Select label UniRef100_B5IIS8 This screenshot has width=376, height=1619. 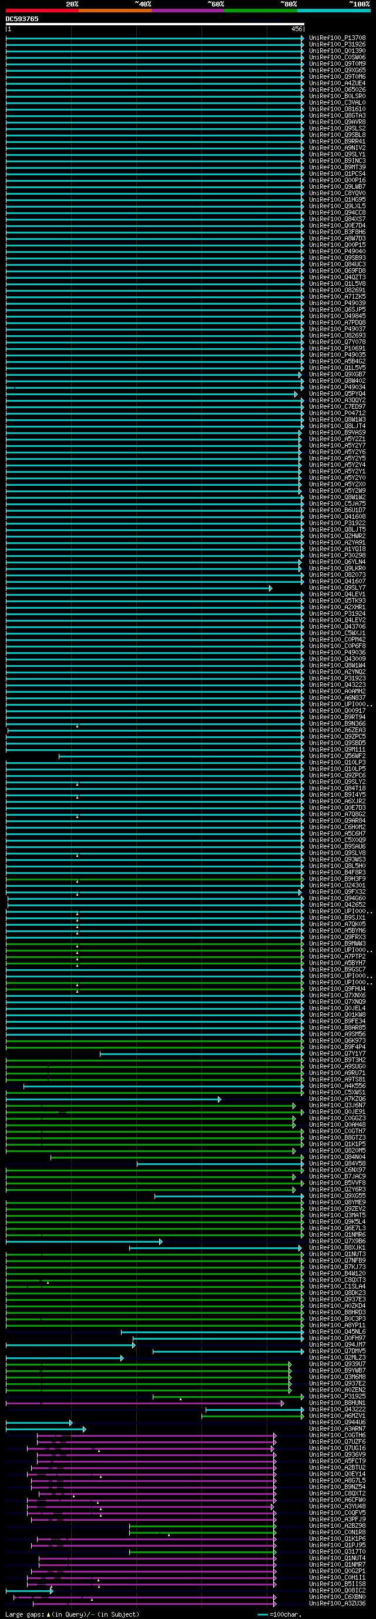pyautogui.click(x=337, y=1584)
